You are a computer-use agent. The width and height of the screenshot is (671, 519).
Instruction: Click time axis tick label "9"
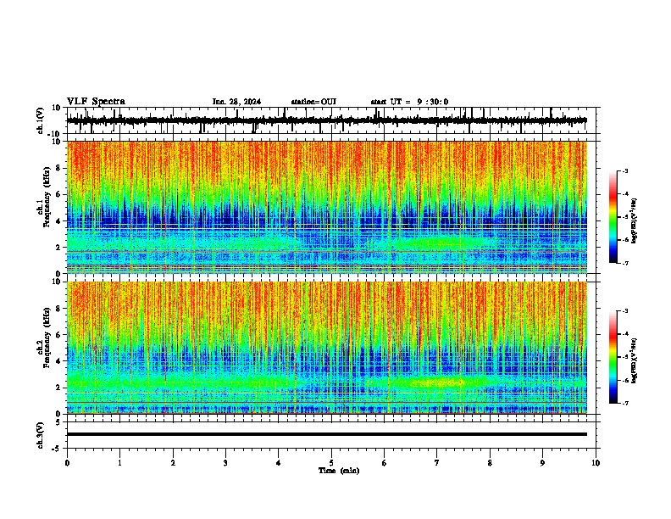tap(542, 463)
